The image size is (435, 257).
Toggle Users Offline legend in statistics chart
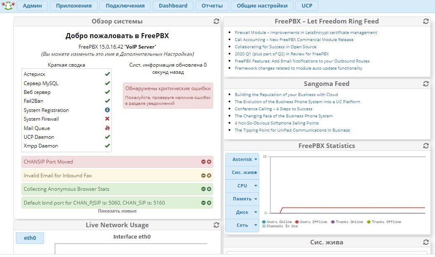pos(311,222)
